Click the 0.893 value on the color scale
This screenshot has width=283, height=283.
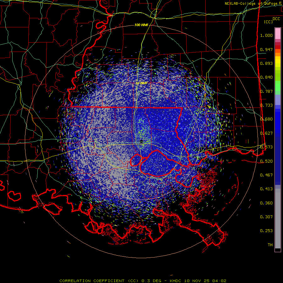pyautogui.click(x=266, y=63)
